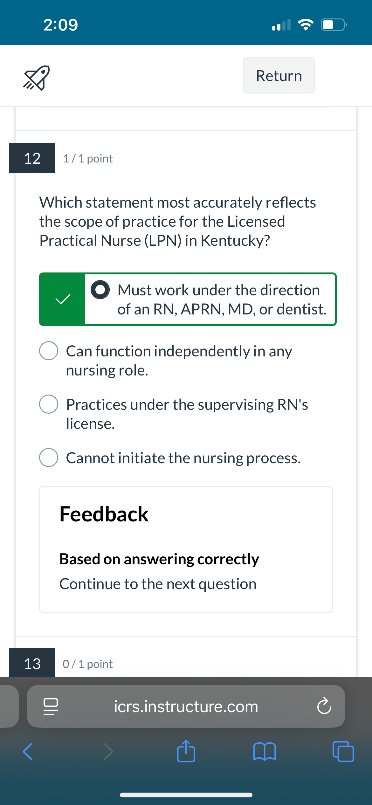
Task: Show open tabs with tabs icon
Action: [343, 752]
